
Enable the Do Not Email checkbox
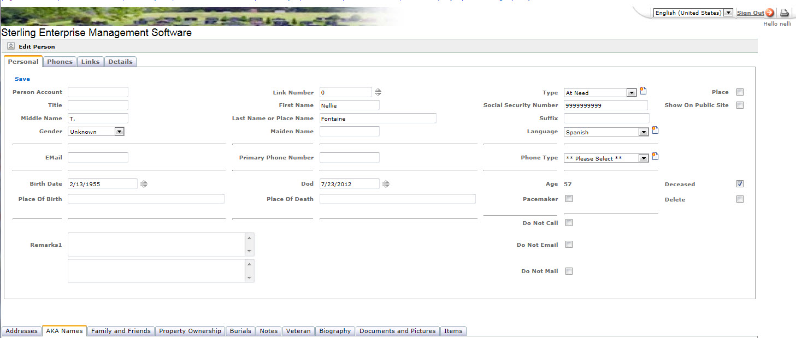pos(569,245)
